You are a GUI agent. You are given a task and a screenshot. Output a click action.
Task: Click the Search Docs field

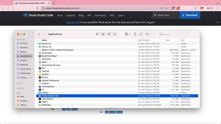pos(166,15)
